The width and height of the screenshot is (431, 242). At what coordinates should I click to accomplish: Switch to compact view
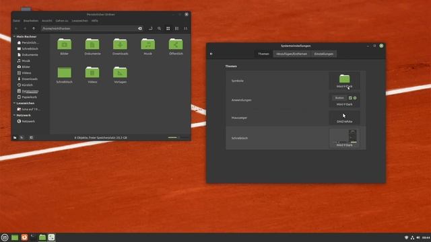[186, 28]
